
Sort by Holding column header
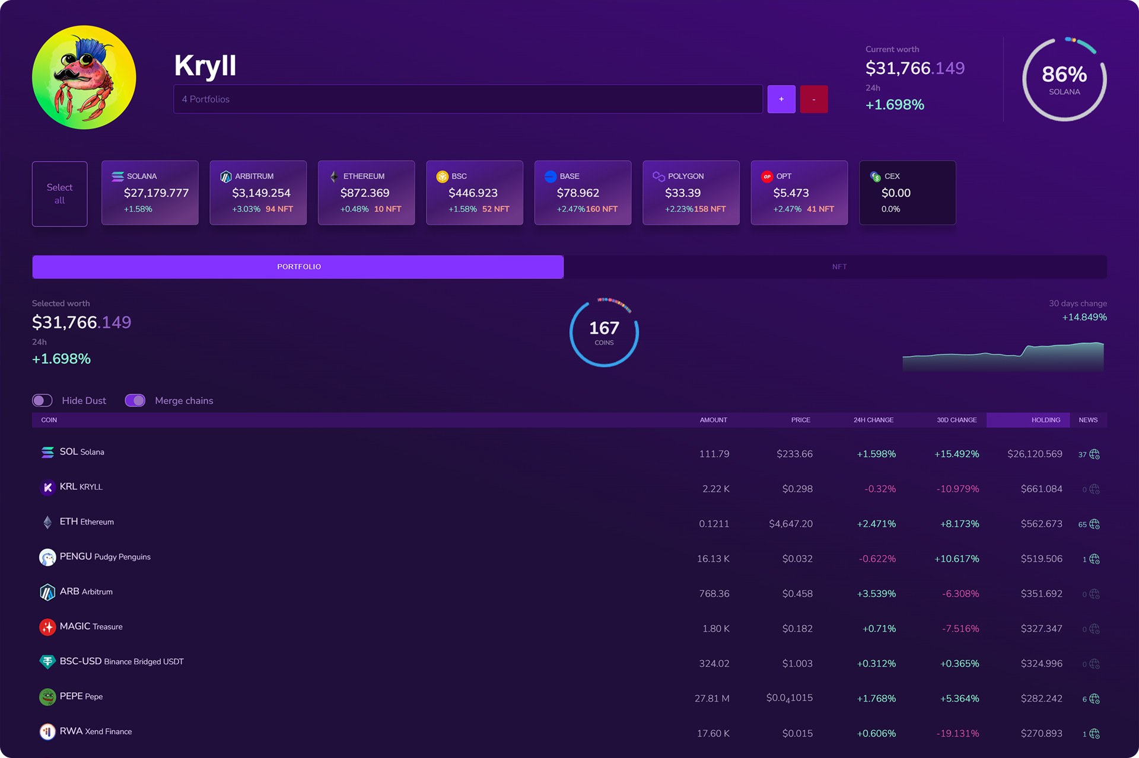(1045, 420)
